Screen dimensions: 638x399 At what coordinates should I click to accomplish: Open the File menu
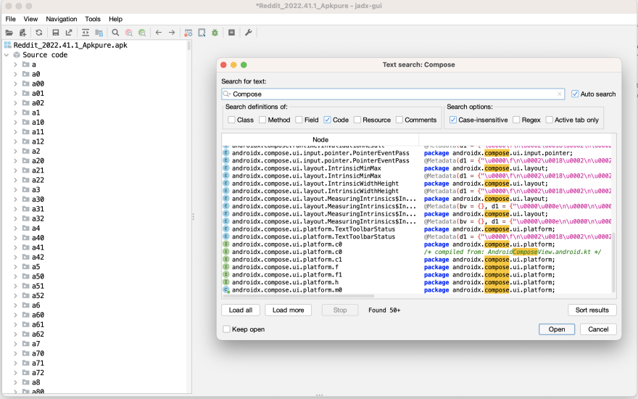(11, 19)
